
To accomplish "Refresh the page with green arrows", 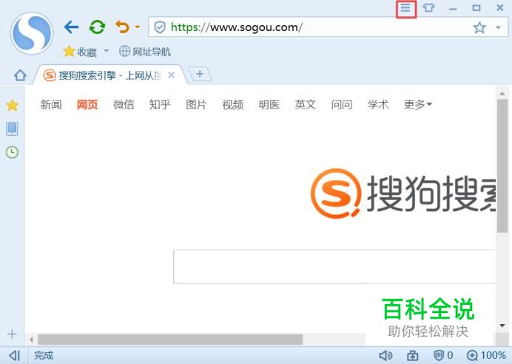I will tap(97, 27).
